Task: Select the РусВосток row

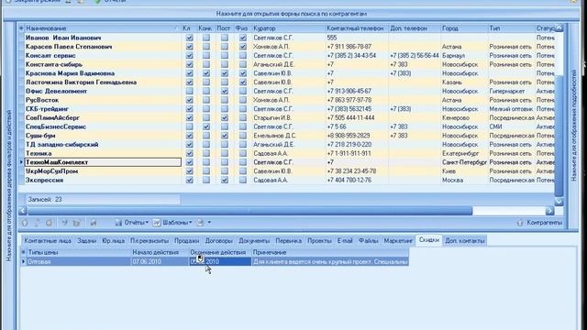Action: pyautogui.click(x=288, y=100)
